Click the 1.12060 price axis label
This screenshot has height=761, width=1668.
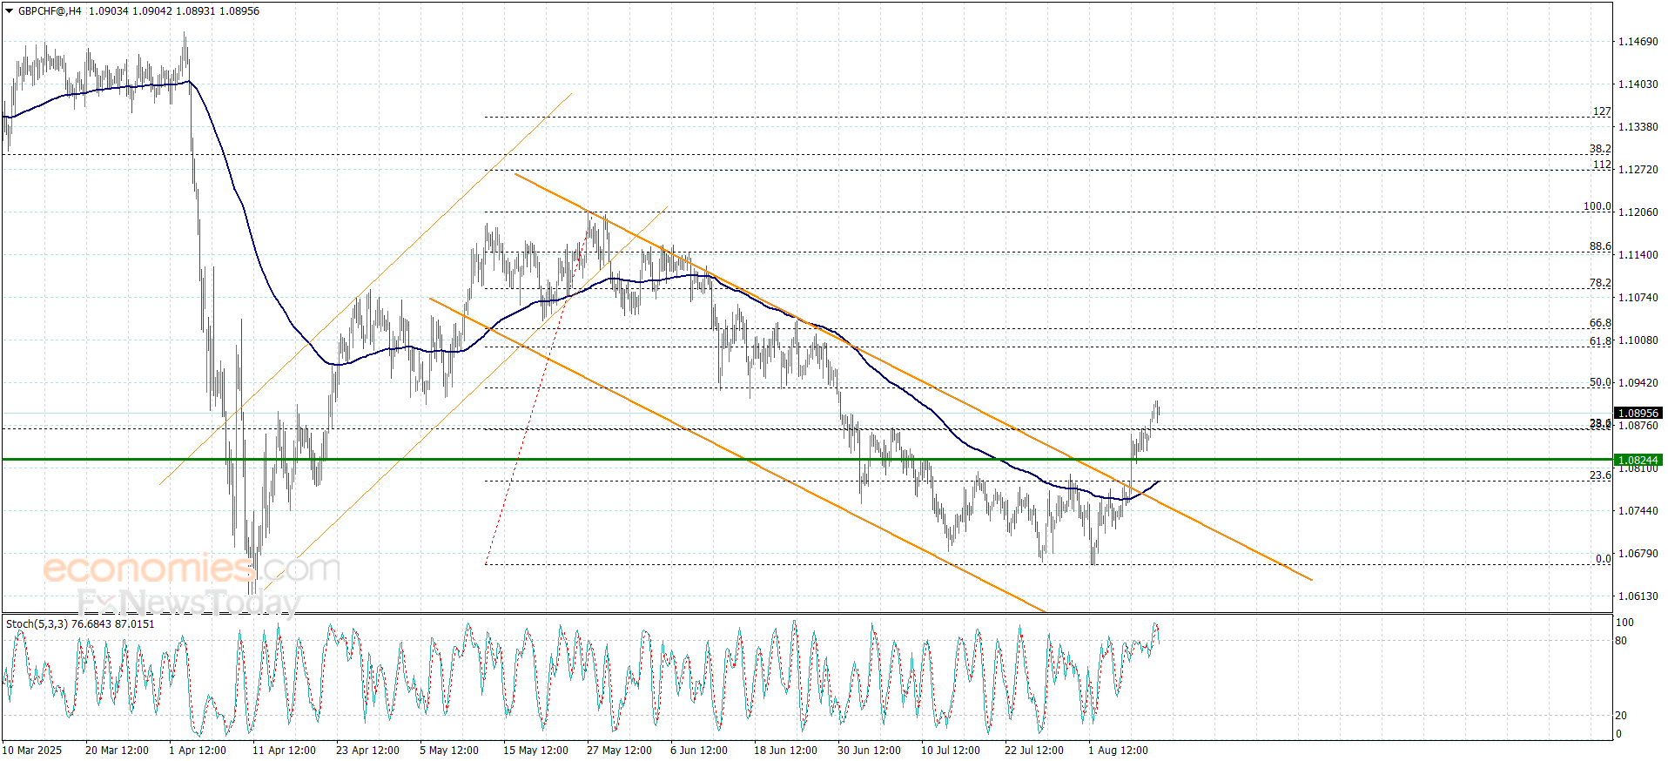click(x=1638, y=212)
